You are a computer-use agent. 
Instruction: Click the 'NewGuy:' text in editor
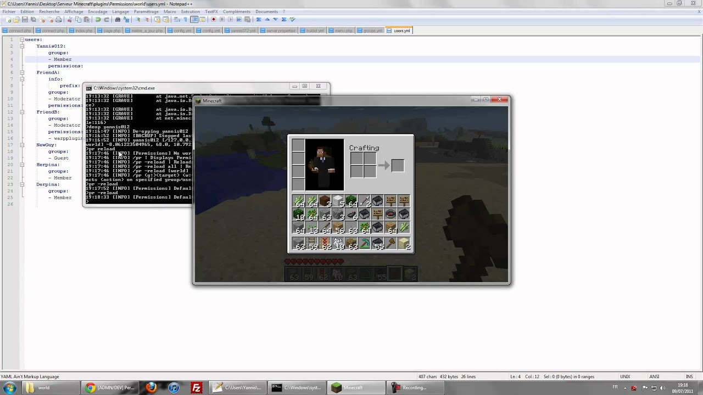[46, 145]
